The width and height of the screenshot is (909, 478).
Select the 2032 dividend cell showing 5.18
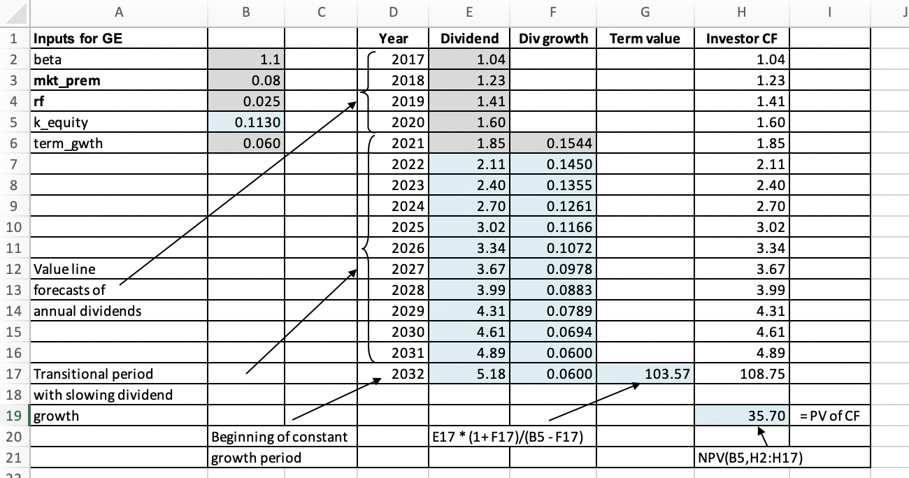[x=469, y=374]
